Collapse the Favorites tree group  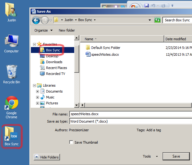tap(35, 44)
